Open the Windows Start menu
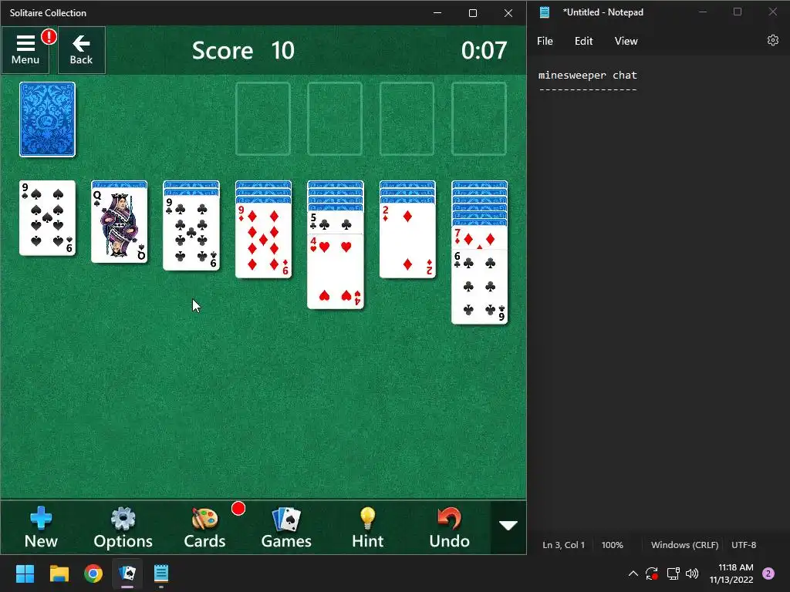This screenshot has height=592, width=790. 25,573
